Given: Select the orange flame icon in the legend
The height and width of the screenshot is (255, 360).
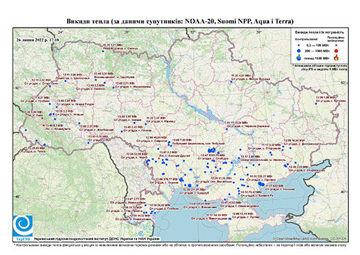Looking at the screenshot, I should click(336, 58).
